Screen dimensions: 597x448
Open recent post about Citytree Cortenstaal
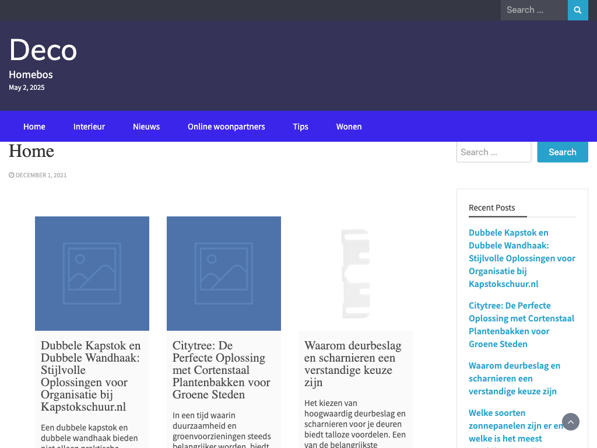[x=521, y=324]
